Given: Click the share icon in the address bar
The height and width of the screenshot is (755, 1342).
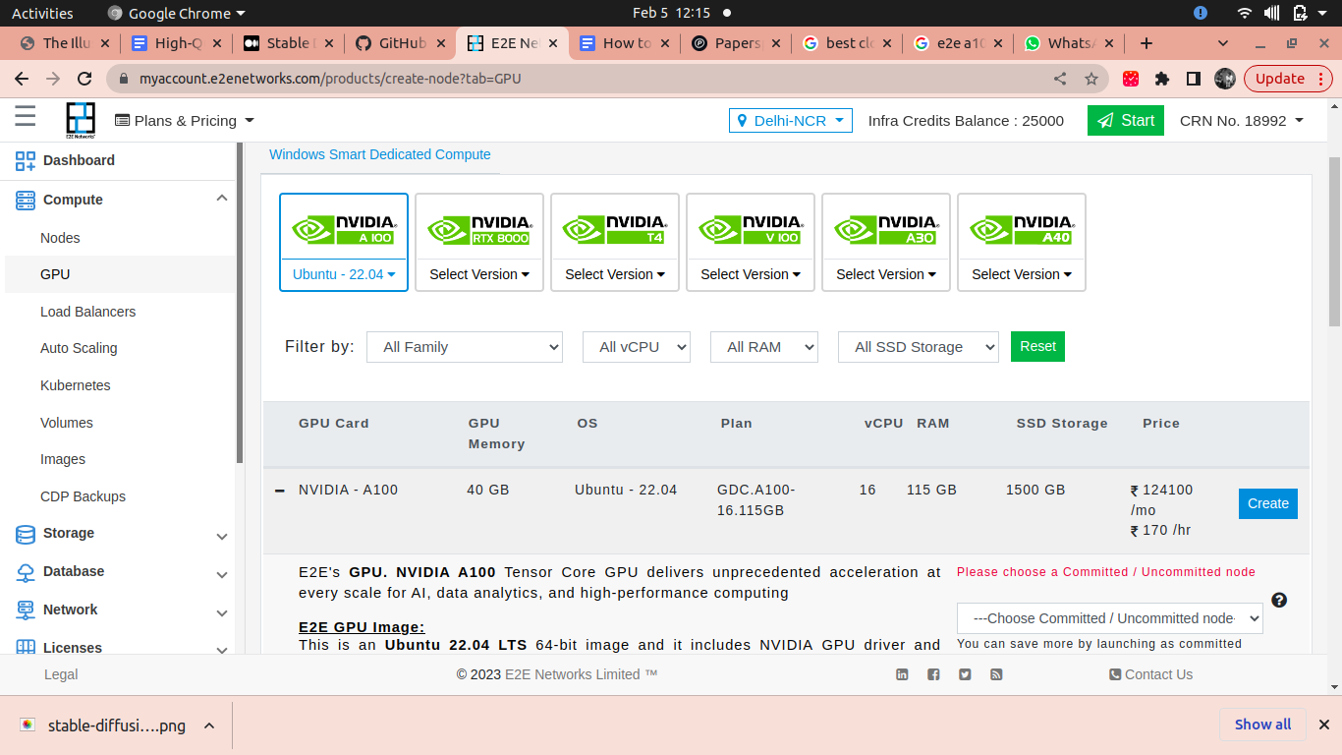Looking at the screenshot, I should [x=1060, y=79].
